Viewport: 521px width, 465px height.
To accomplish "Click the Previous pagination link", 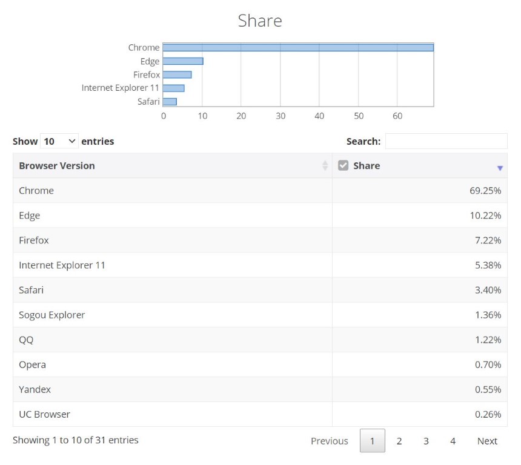I will [330, 441].
